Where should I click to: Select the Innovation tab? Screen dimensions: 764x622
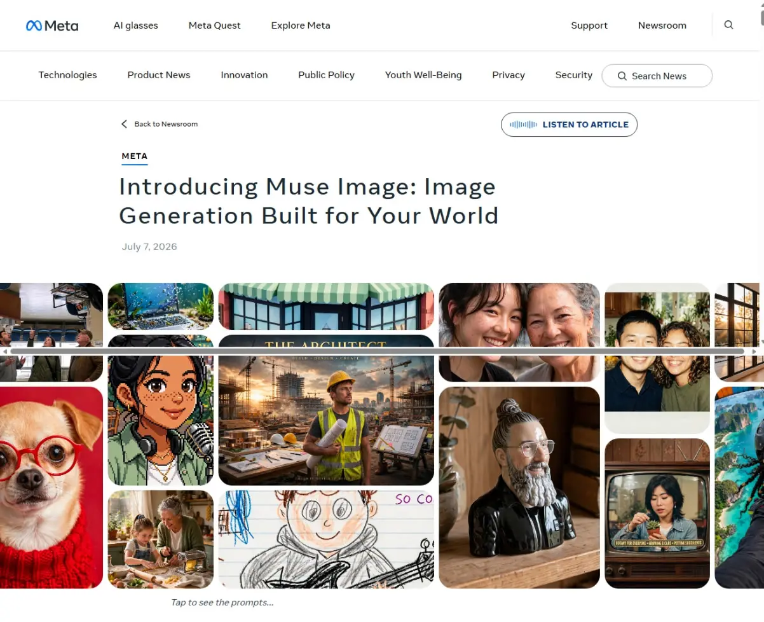245,75
